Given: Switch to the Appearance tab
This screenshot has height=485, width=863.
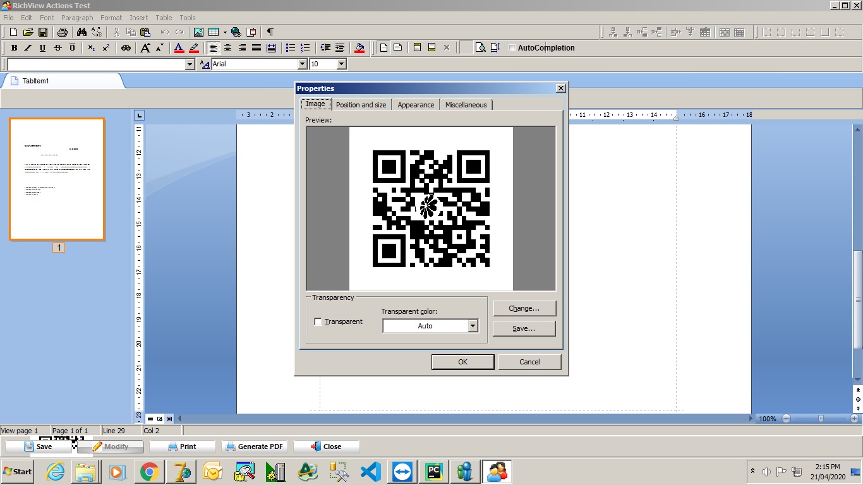Looking at the screenshot, I should [x=416, y=105].
